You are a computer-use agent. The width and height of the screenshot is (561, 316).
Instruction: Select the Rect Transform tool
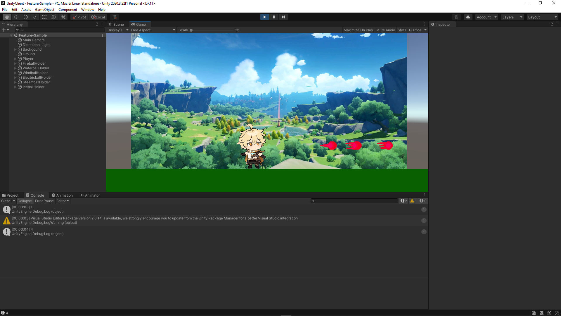[44, 17]
